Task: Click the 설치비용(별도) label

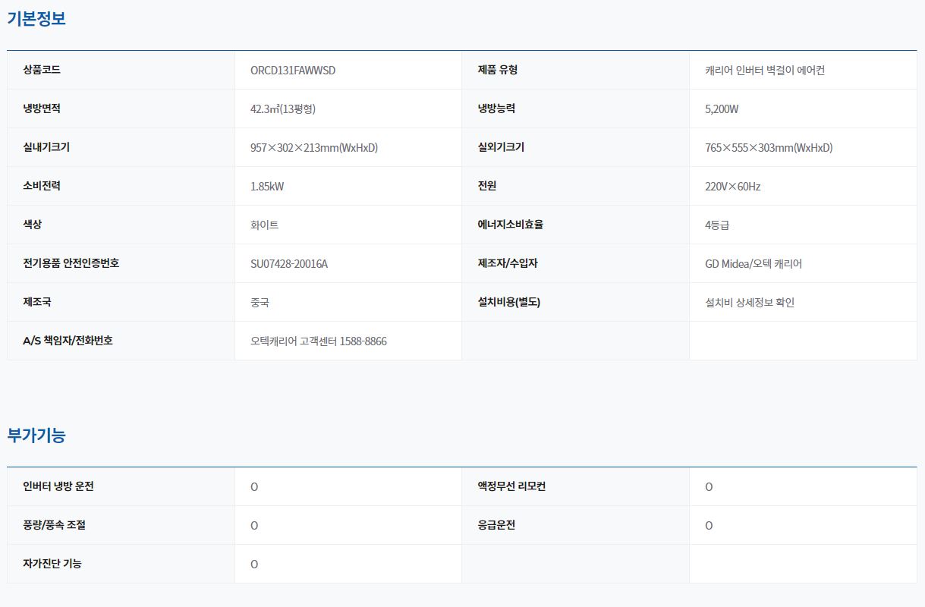Action: pyautogui.click(x=509, y=302)
